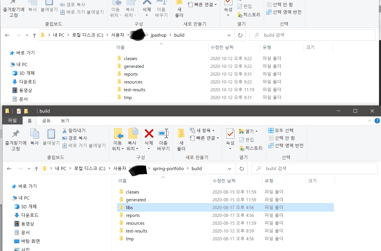This screenshot has width=381, height=251.
Task: Open the 파일 (File) menu
Action: 12,120
